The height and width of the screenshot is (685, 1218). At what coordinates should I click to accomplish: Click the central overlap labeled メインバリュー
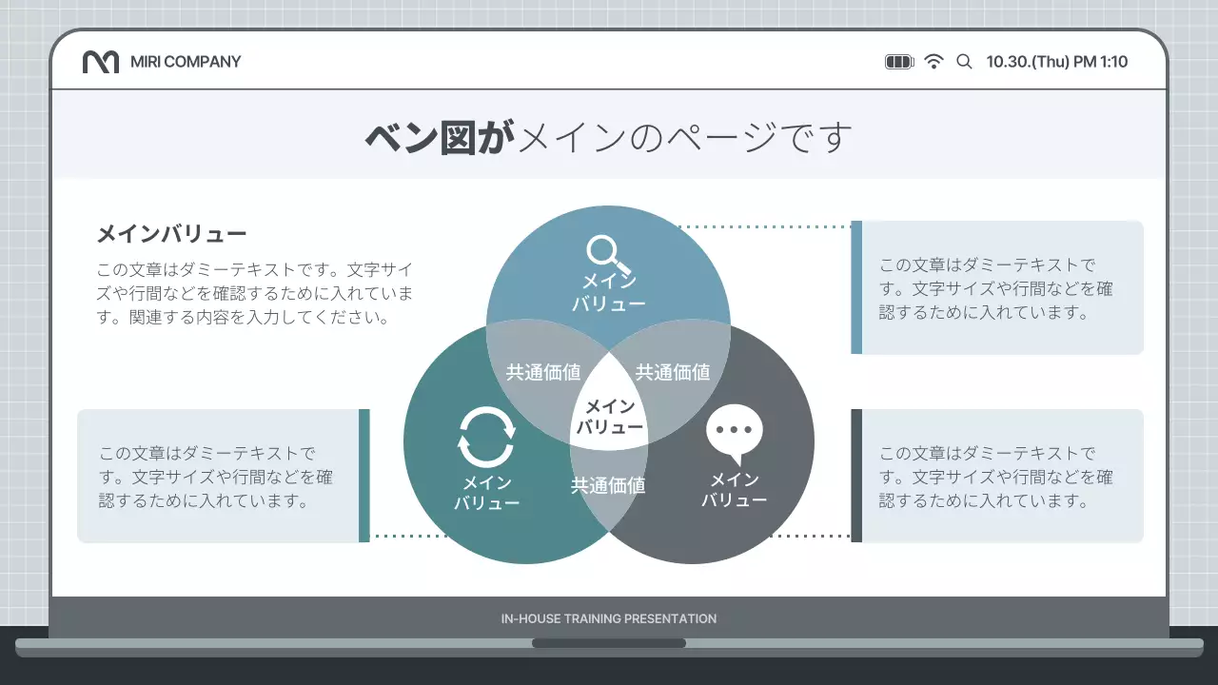point(610,416)
